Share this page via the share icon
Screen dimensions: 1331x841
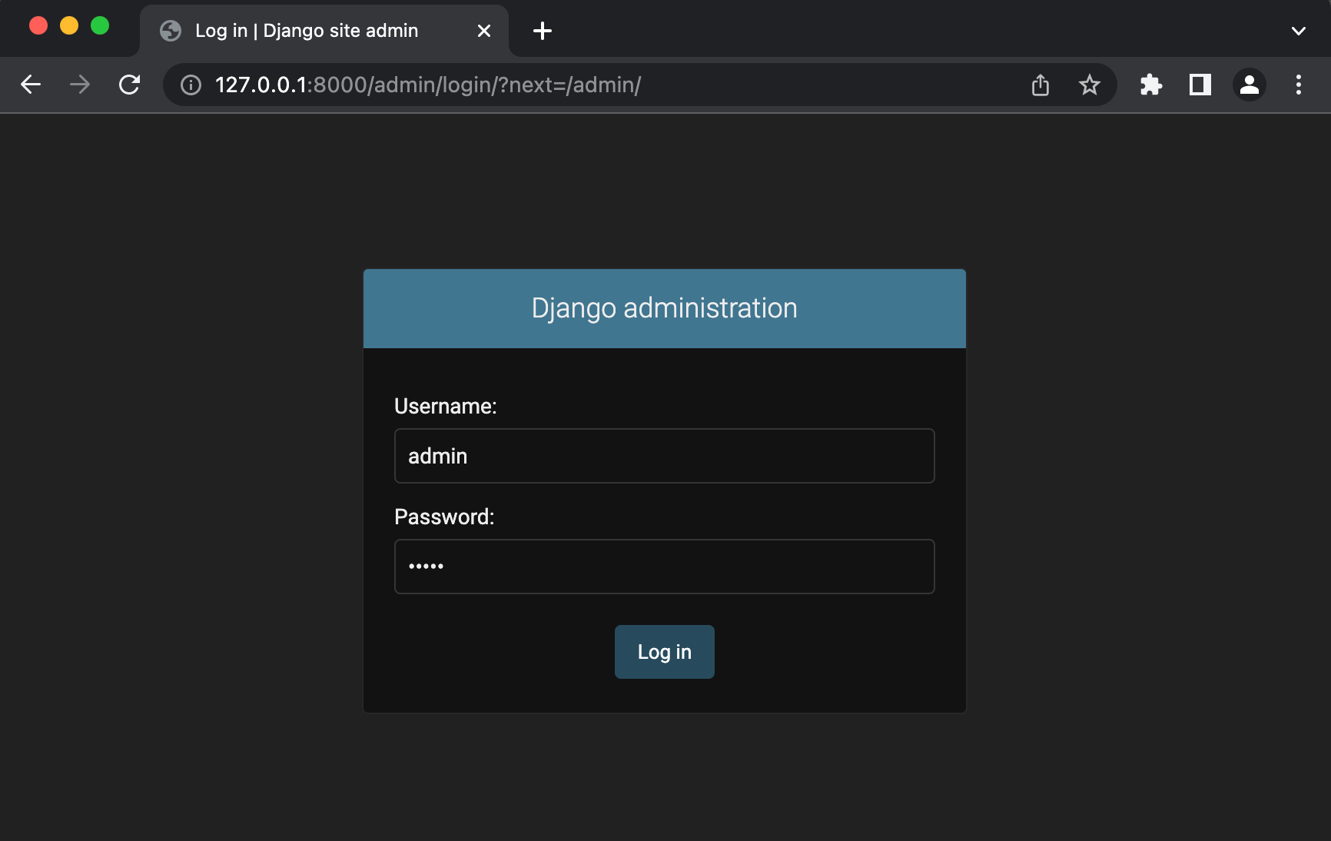[x=1041, y=85]
